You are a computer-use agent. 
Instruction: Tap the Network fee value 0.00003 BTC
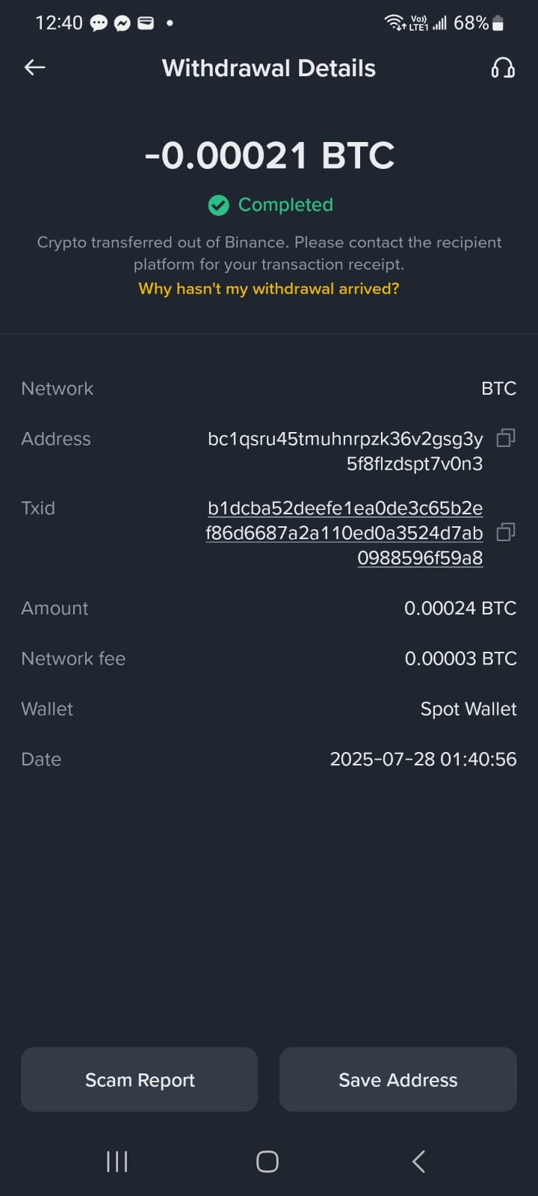click(x=461, y=659)
